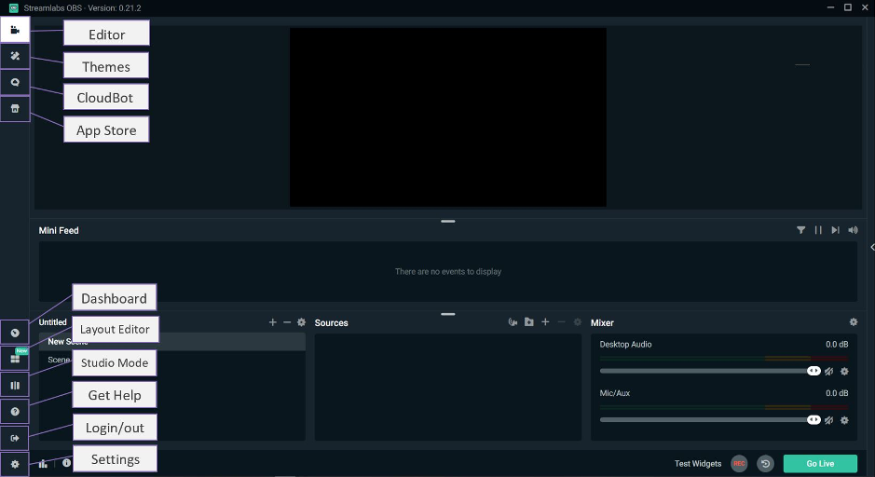Click the Test Widgets button
Viewport: 875px width, 477px height.
698,464
